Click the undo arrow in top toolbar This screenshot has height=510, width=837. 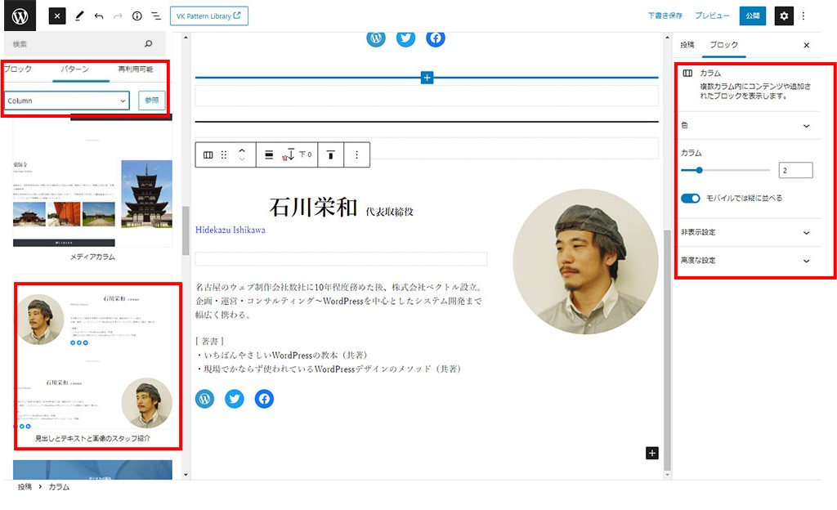(x=98, y=16)
